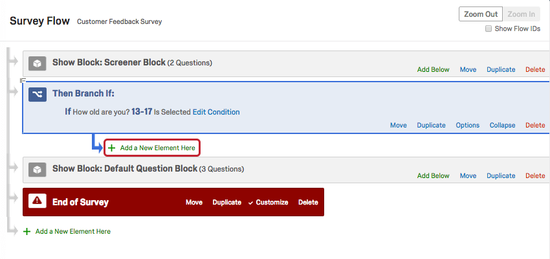Collapse the Then Branch If element
This screenshot has width=550, height=259.
502,125
